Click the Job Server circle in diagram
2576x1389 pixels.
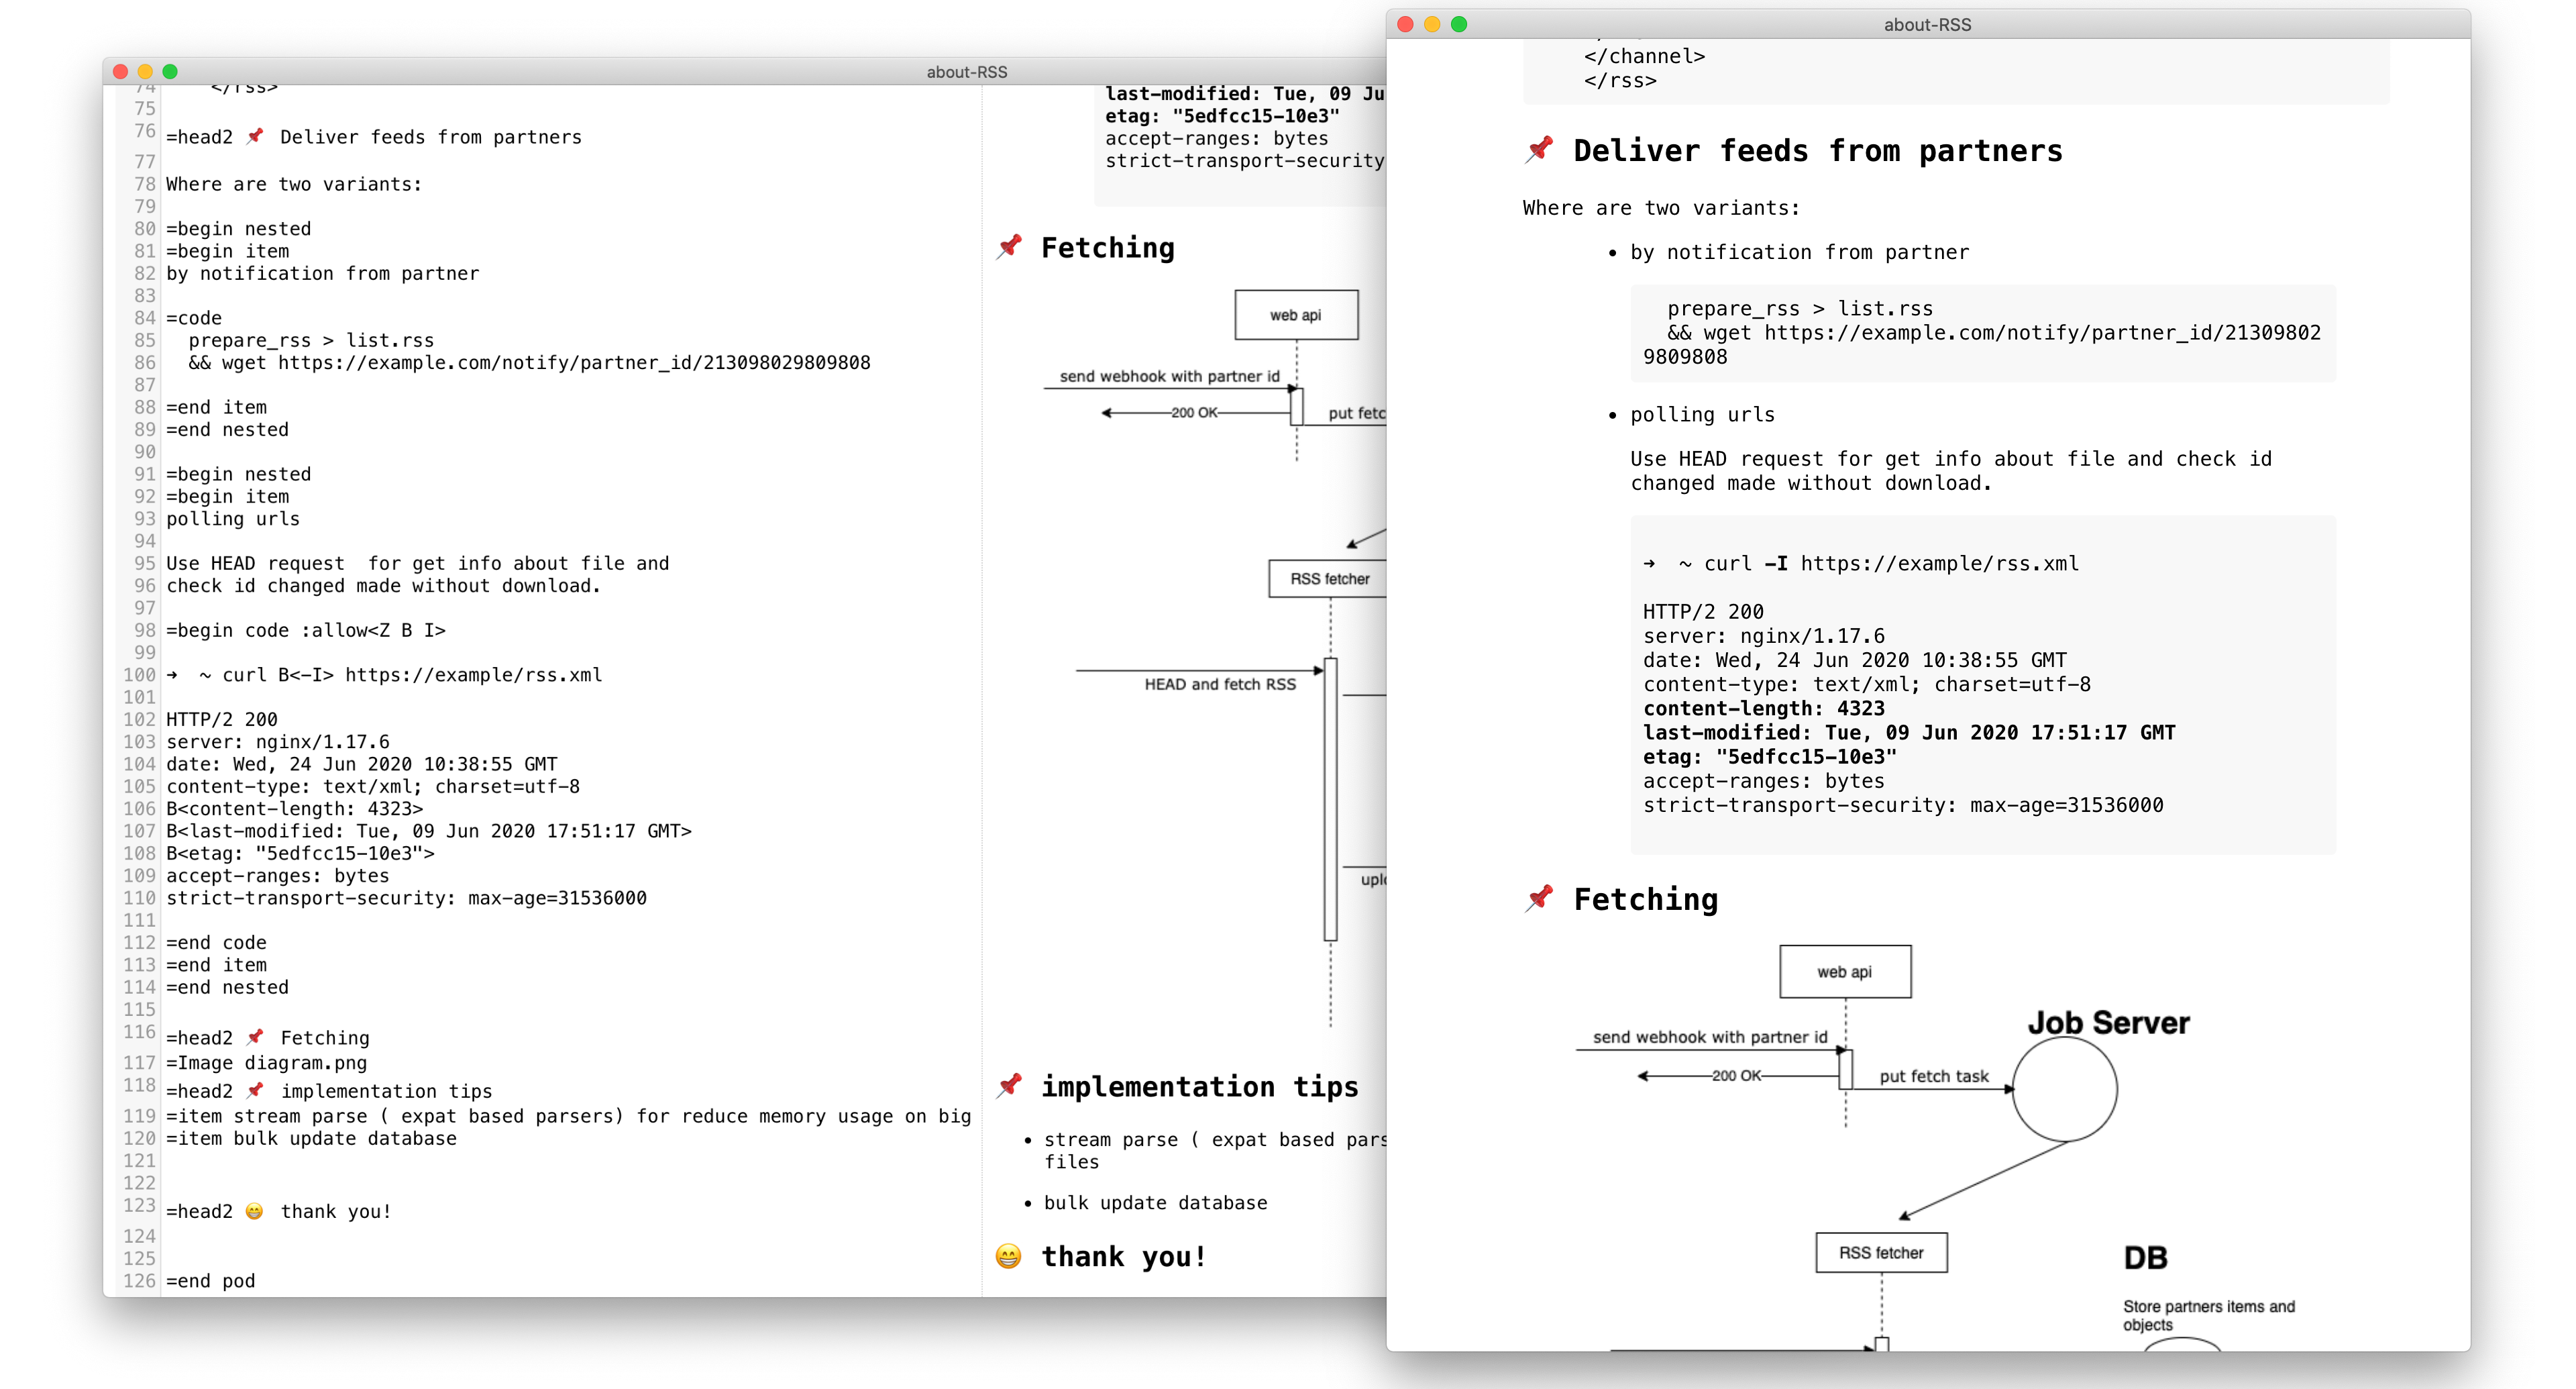pos(2064,1089)
